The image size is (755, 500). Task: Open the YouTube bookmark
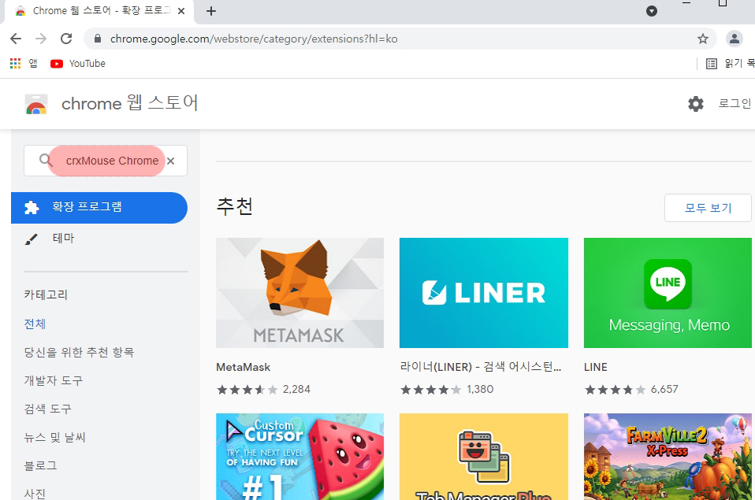(x=78, y=64)
